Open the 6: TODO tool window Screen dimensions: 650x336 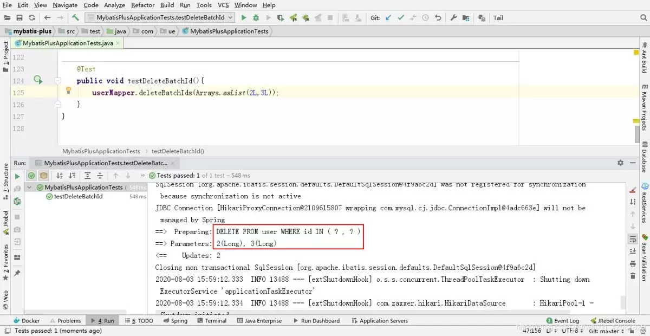(139, 321)
